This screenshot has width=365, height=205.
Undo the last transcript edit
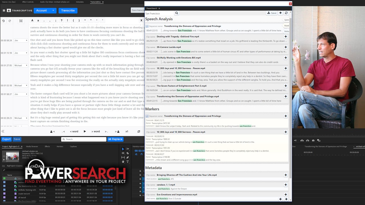pyautogui.click(x=4, y=21)
